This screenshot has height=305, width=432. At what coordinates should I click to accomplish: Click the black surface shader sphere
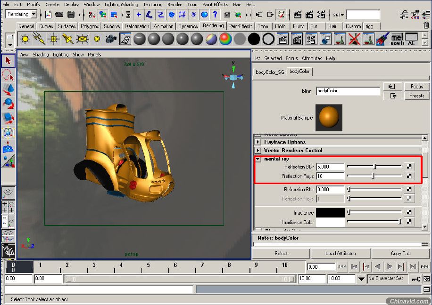[254, 39]
